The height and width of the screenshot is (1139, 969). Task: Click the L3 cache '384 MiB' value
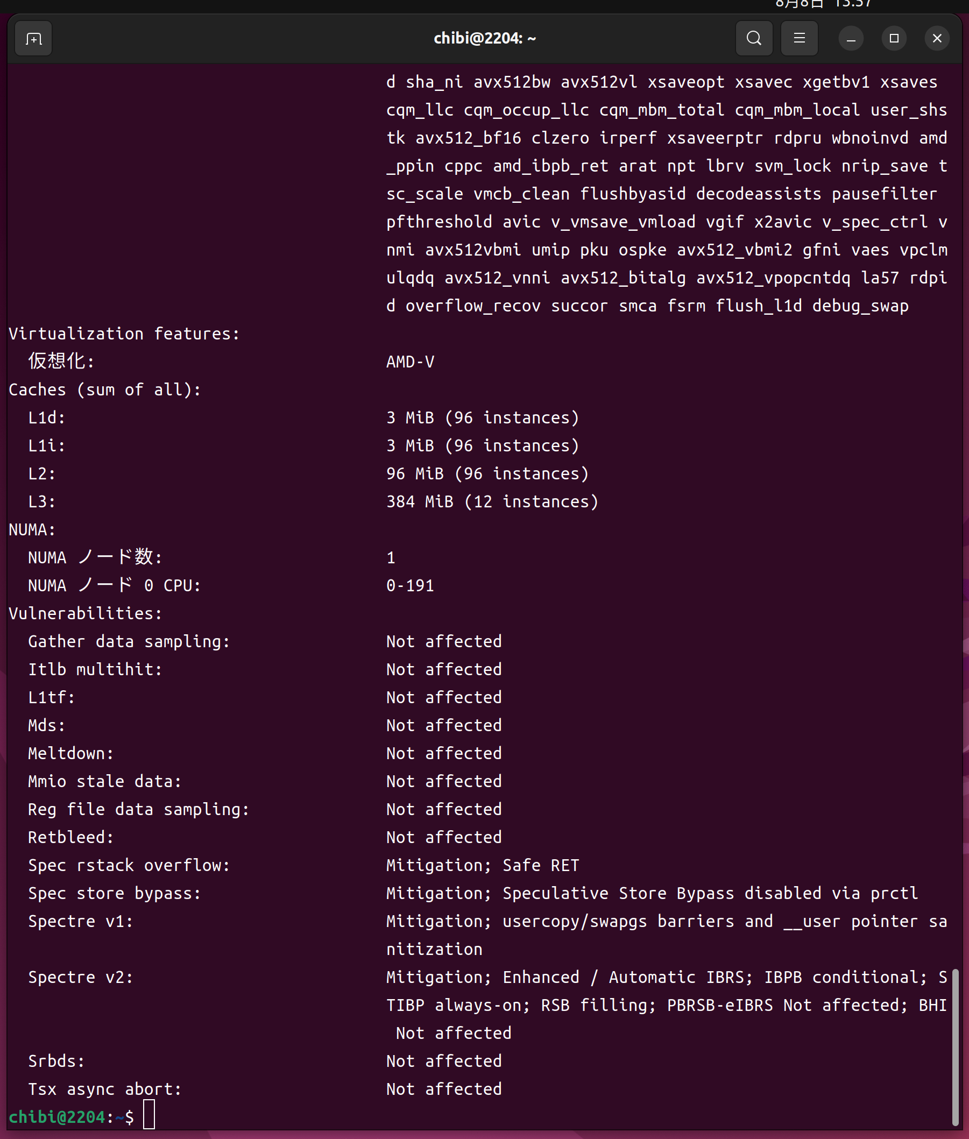click(x=420, y=502)
